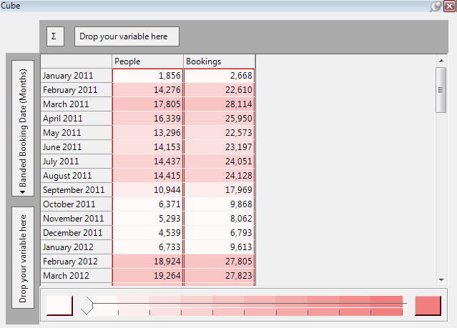Click People cell 10,944
The image size is (457, 328).
[x=147, y=190]
